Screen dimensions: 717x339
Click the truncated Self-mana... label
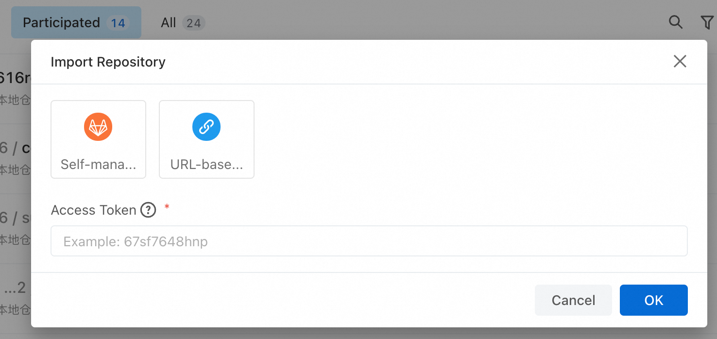99,165
